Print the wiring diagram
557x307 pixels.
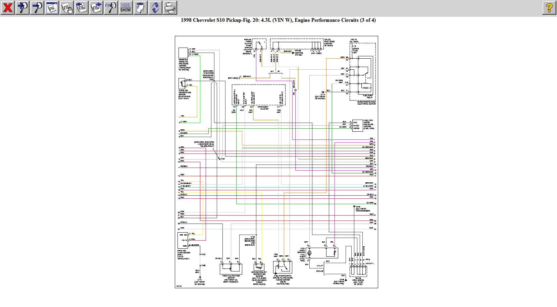tap(170, 7)
